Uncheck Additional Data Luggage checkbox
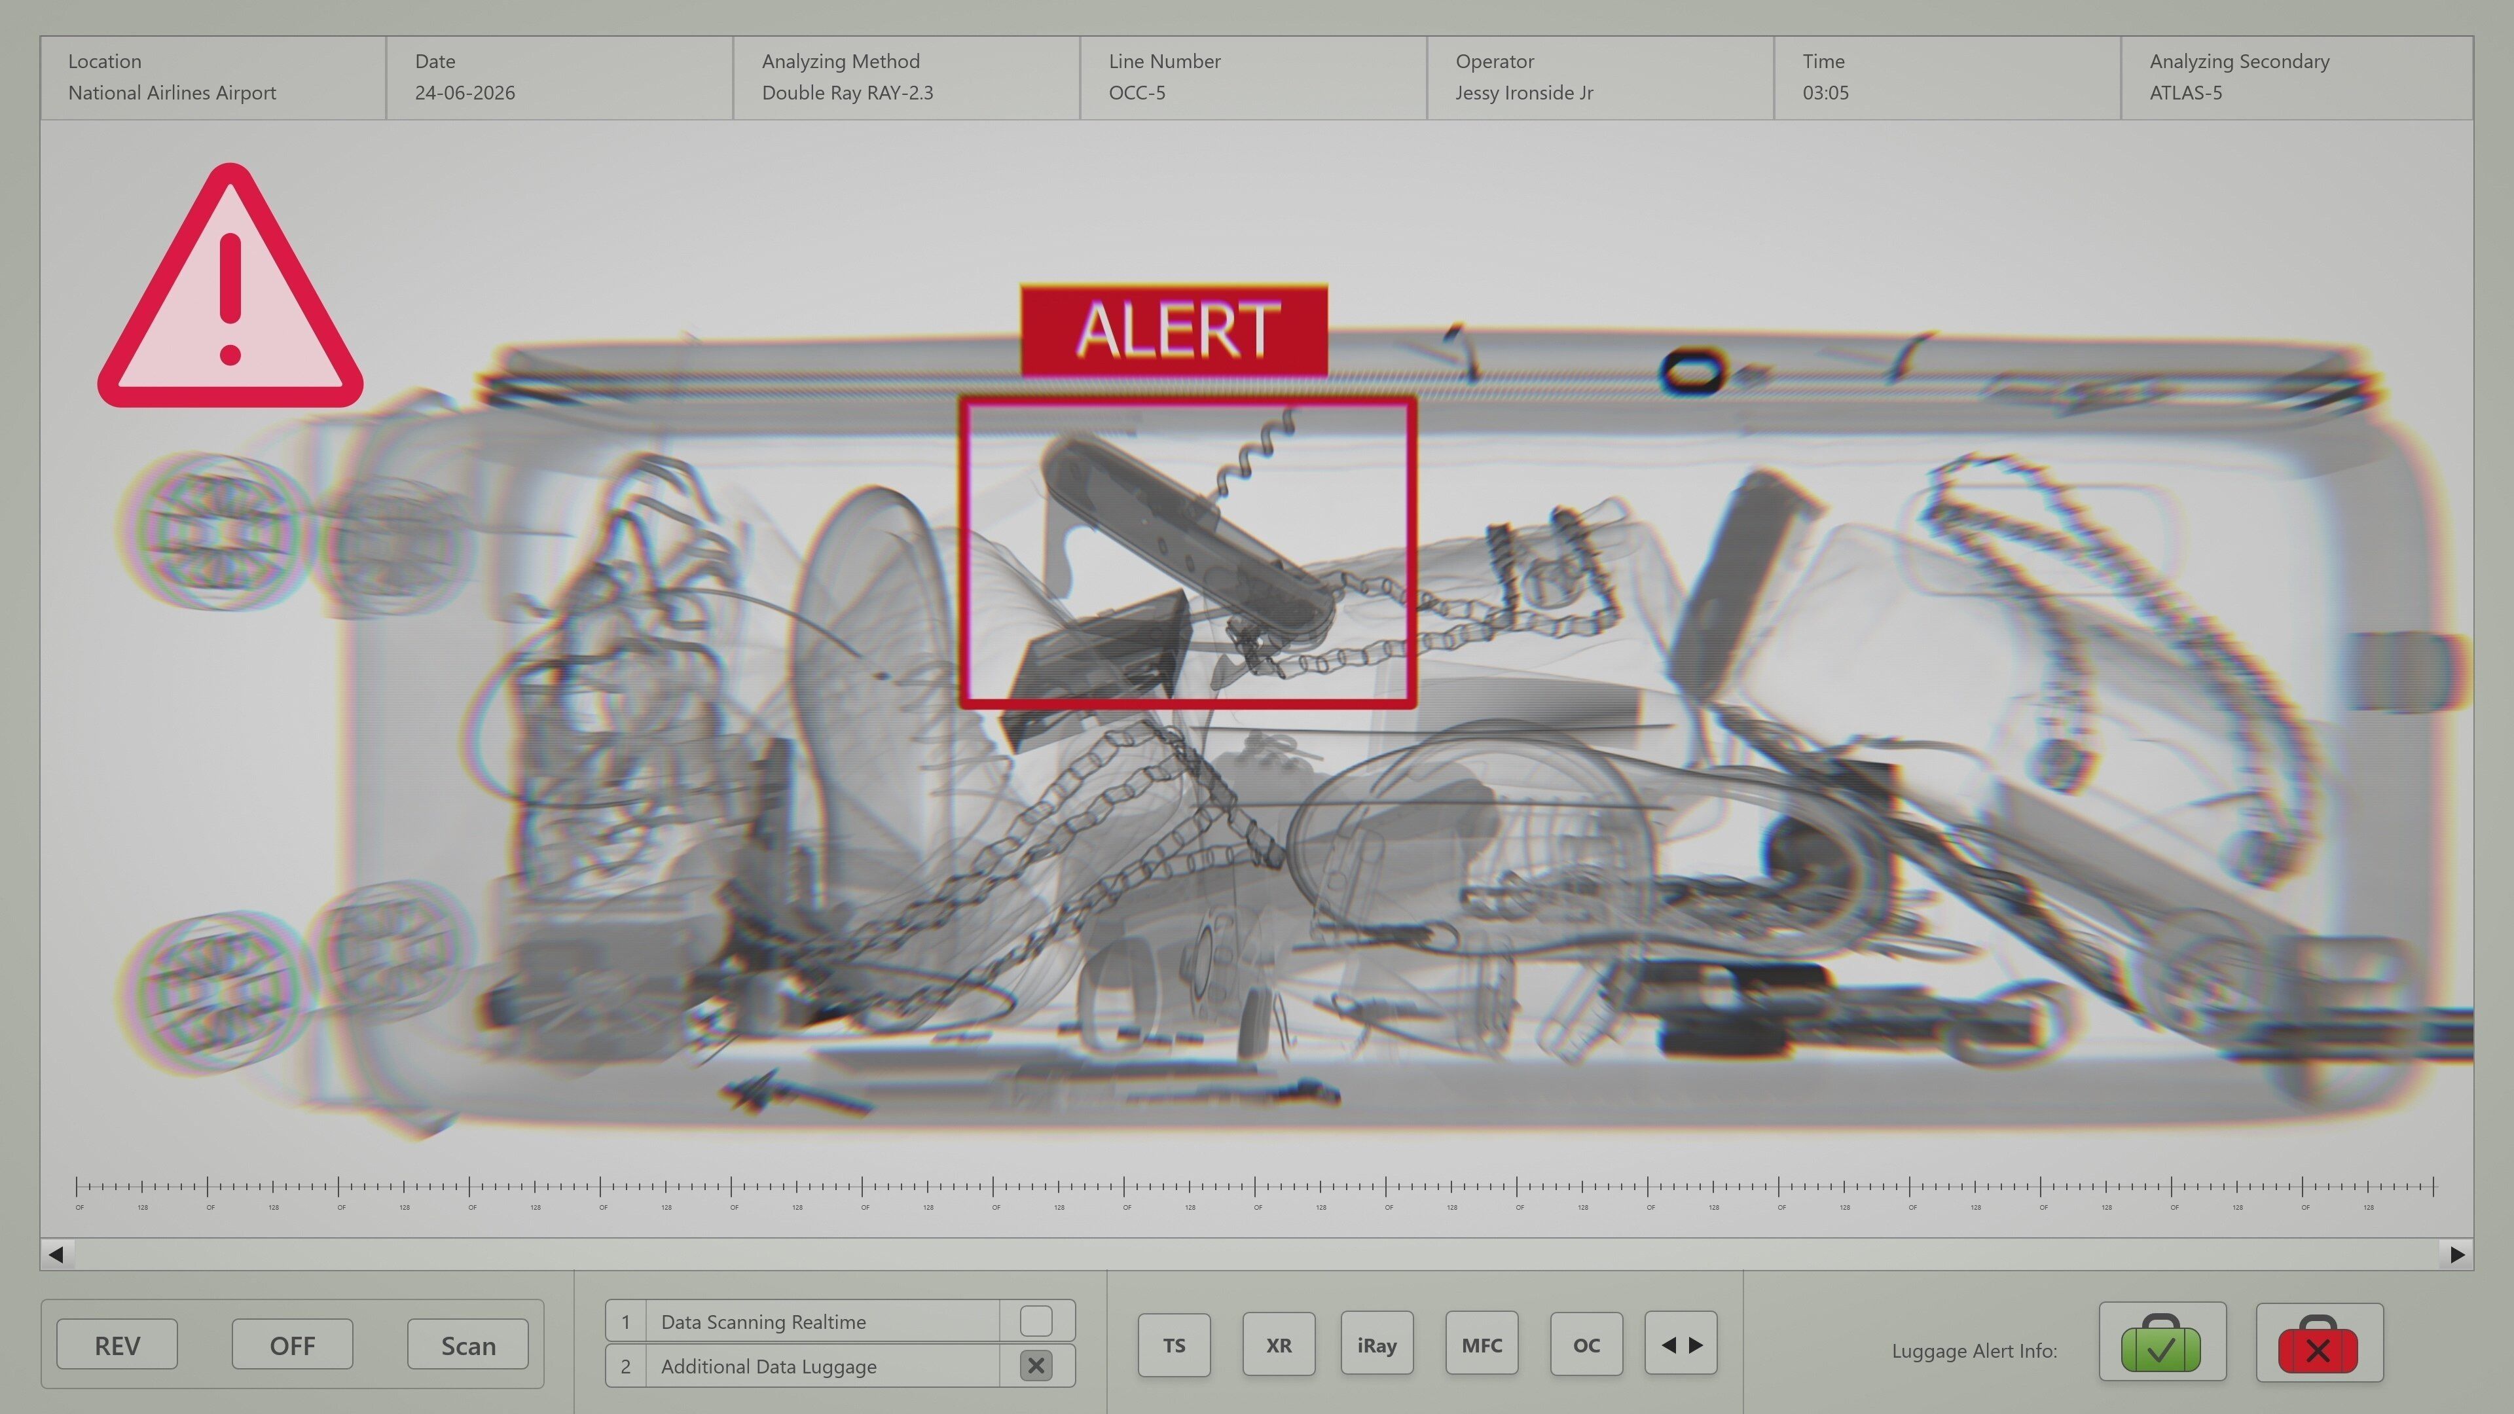 click(1036, 1365)
